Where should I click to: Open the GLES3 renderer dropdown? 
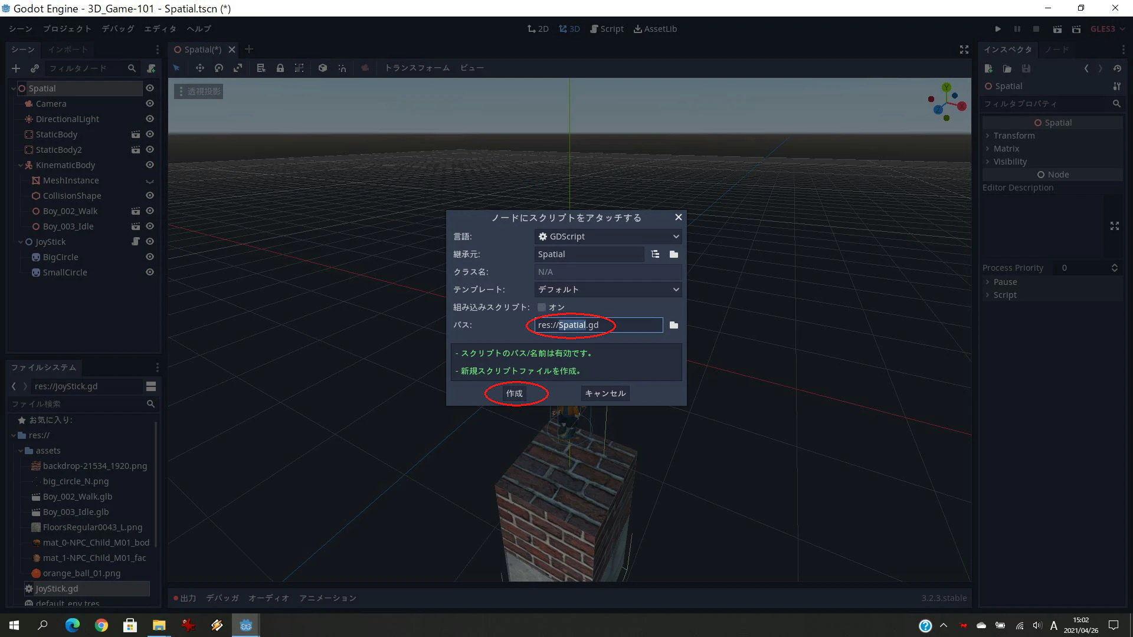(1108, 29)
